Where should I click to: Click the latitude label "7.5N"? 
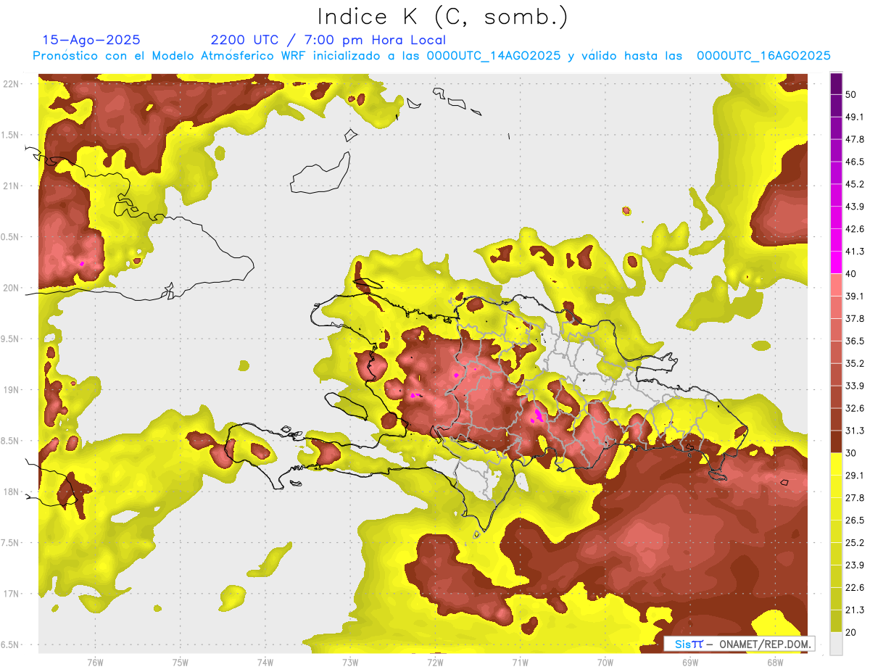pyautogui.click(x=10, y=543)
